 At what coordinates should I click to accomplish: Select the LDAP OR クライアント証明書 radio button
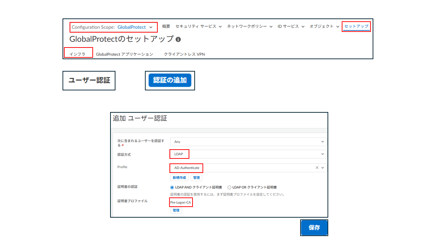coord(229,187)
